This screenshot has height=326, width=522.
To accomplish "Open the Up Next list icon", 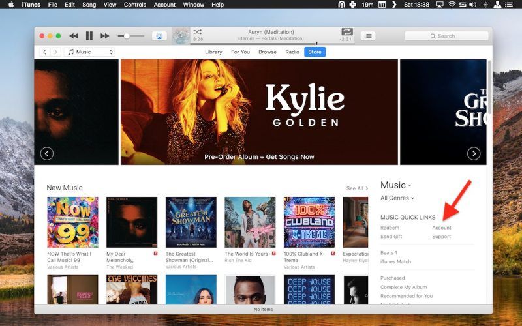I will (x=369, y=36).
